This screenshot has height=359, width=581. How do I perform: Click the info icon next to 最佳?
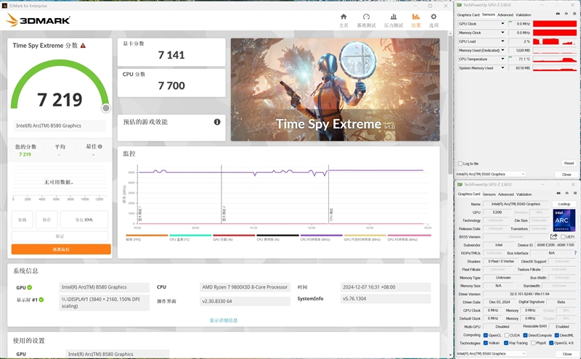coord(100,147)
